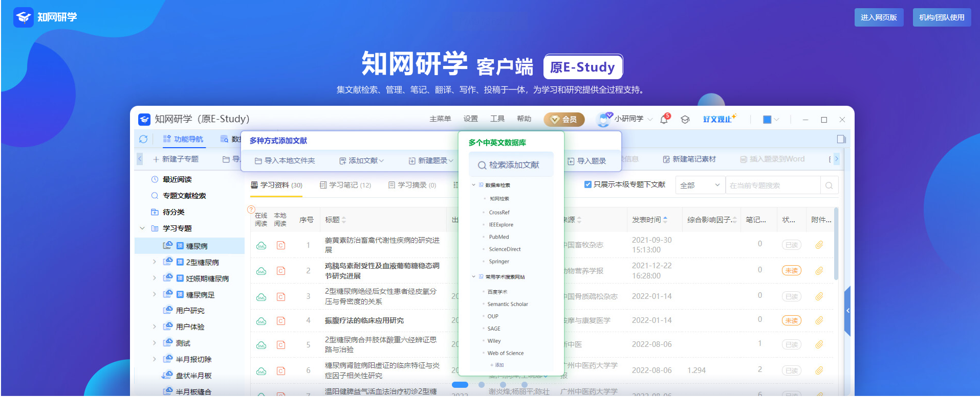Collapse the 数据库检索 group
Image resolution: width=980 pixels, height=397 pixels.
(473, 185)
